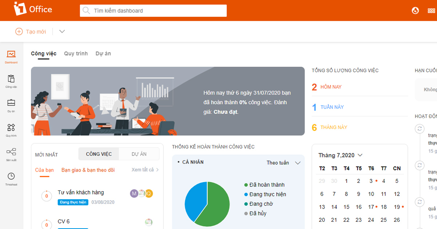This screenshot has width=437, height=229.
Task: Click inside the Tìm kiếm dashboard search field
Action: [x=153, y=11]
